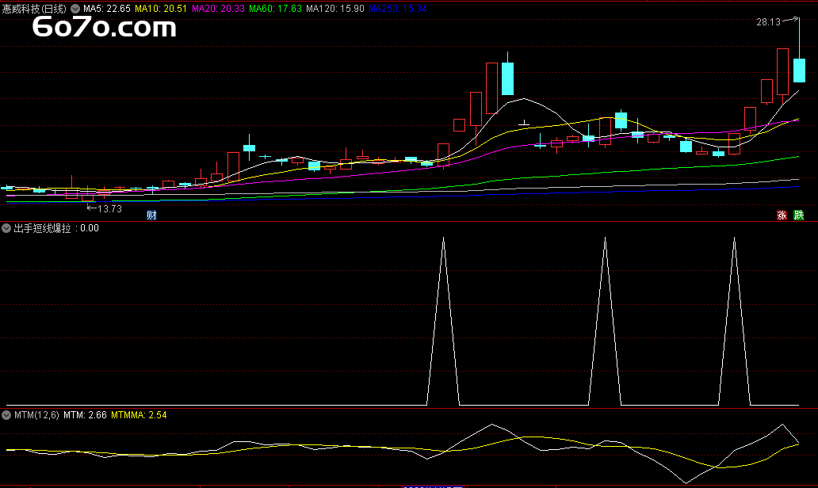The width and height of the screenshot is (818, 488).
Task: Select the 惠威科技(日线) chart title
Action: click(x=34, y=8)
